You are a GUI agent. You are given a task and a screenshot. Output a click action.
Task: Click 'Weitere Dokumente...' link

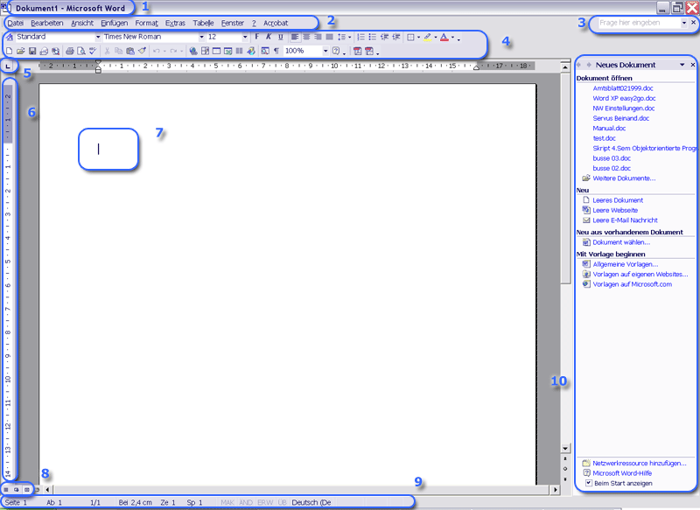(x=624, y=178)
